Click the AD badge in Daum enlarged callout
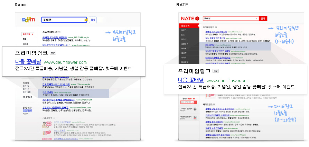This screenshot has height=147, width=309. tap(53, 53)
